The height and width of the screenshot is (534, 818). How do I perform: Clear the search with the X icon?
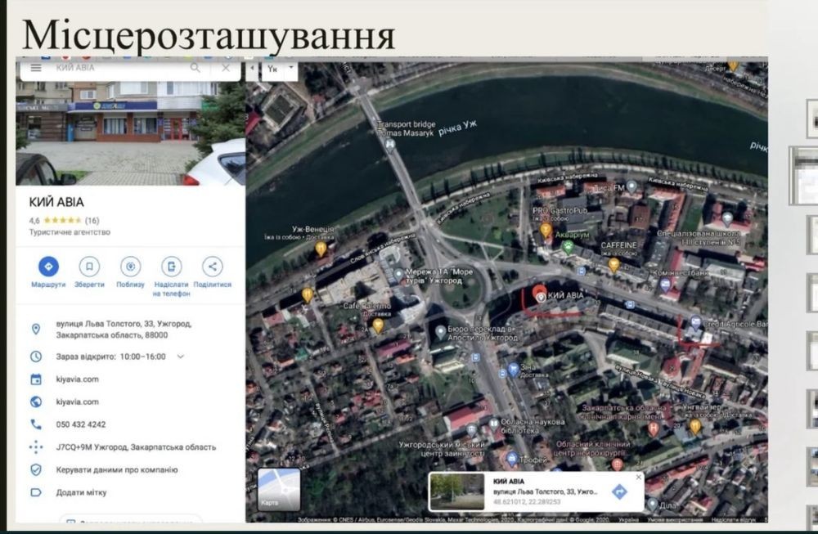(x=226, y=68)
